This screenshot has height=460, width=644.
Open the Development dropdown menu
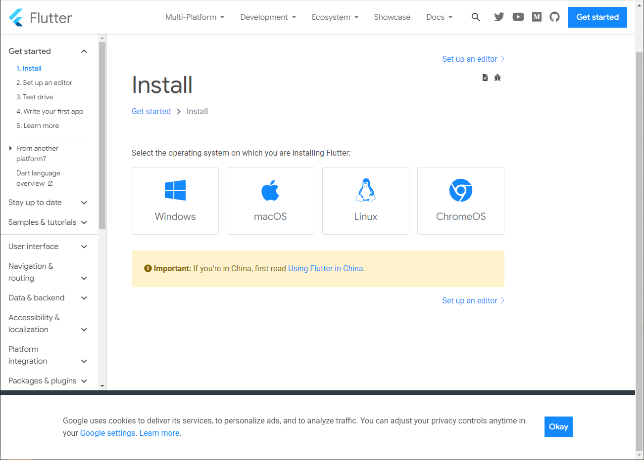pos(268,17)
